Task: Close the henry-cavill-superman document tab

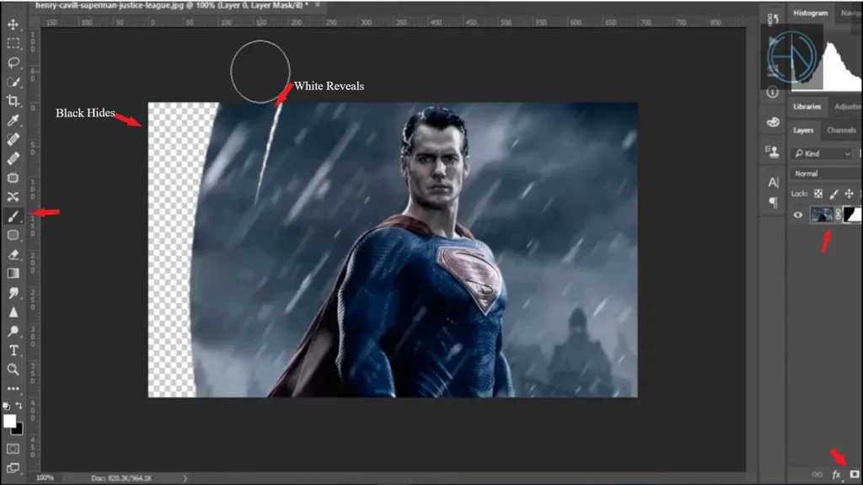Action: (318, 5)
